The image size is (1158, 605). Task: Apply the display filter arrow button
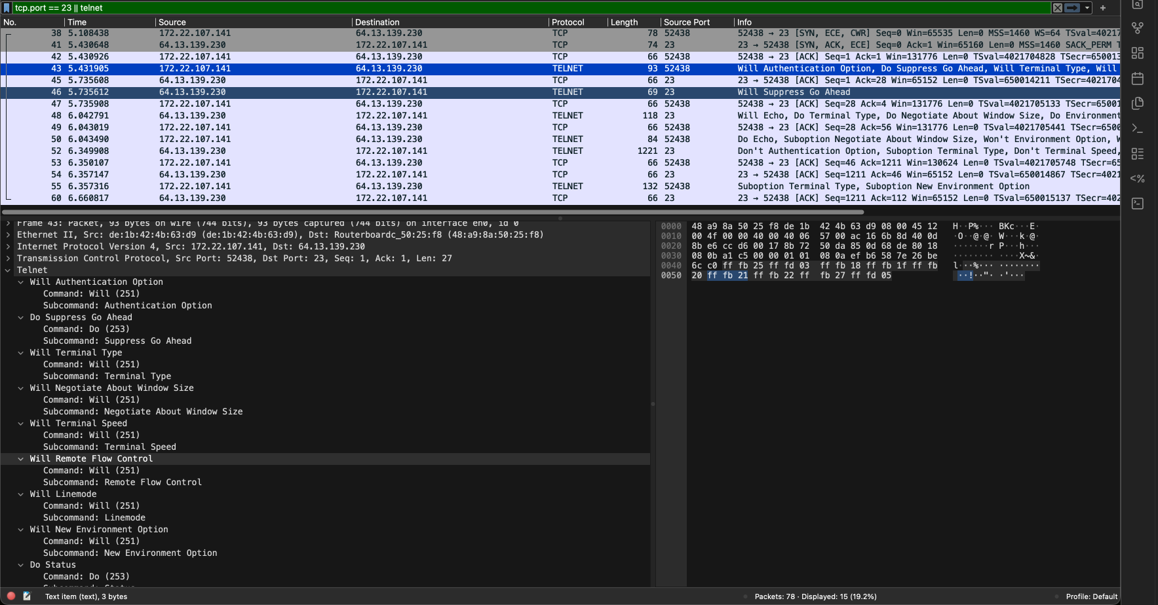pos(1072,8)
